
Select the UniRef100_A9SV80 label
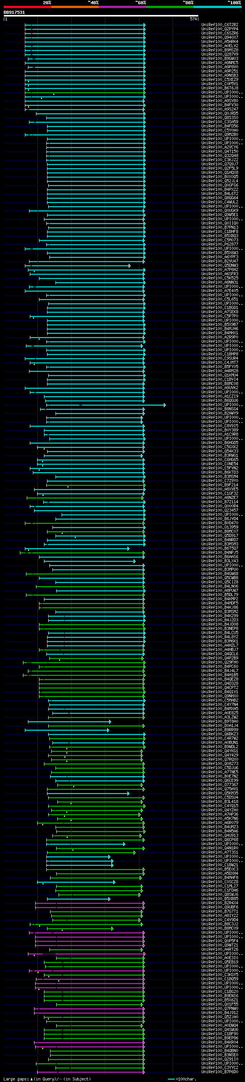coord(220,101)
